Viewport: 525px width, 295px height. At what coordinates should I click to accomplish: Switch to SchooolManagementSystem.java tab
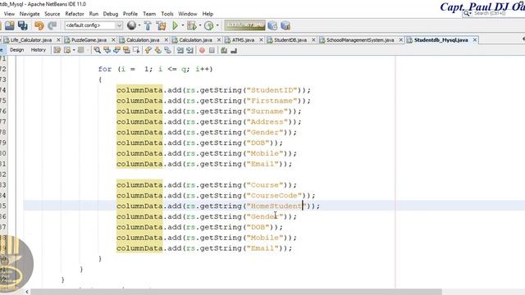360,40
